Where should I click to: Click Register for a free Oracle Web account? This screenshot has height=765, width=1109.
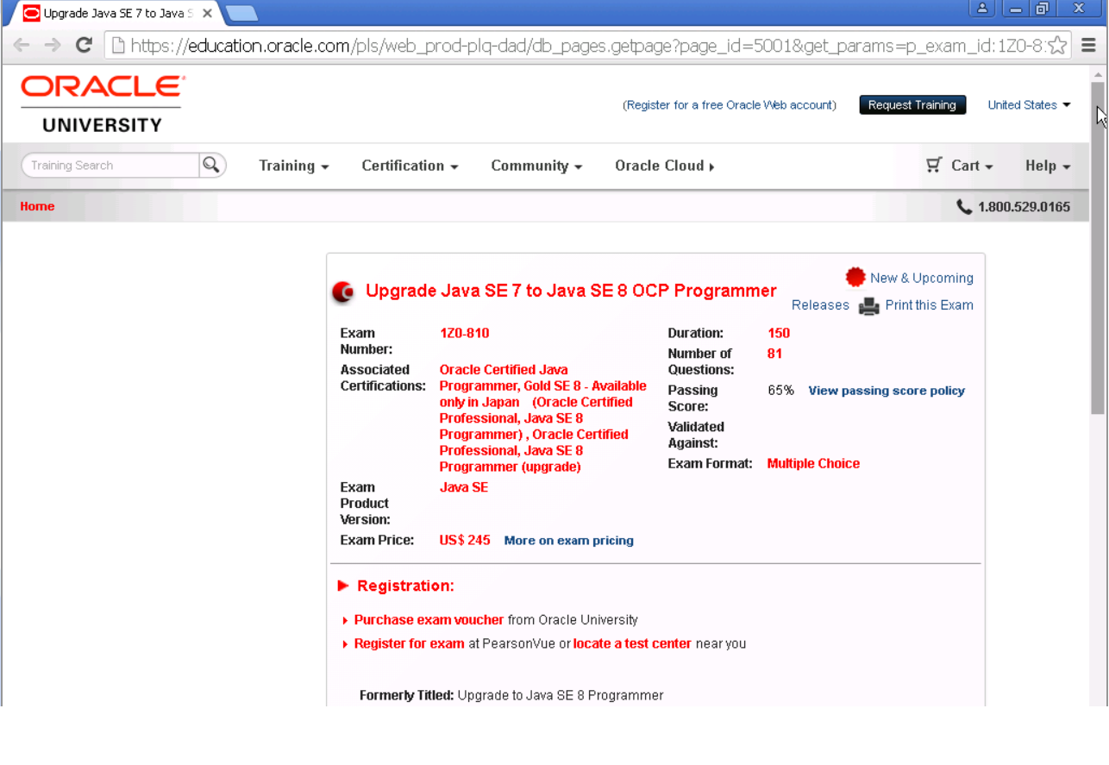coord(730,105)
